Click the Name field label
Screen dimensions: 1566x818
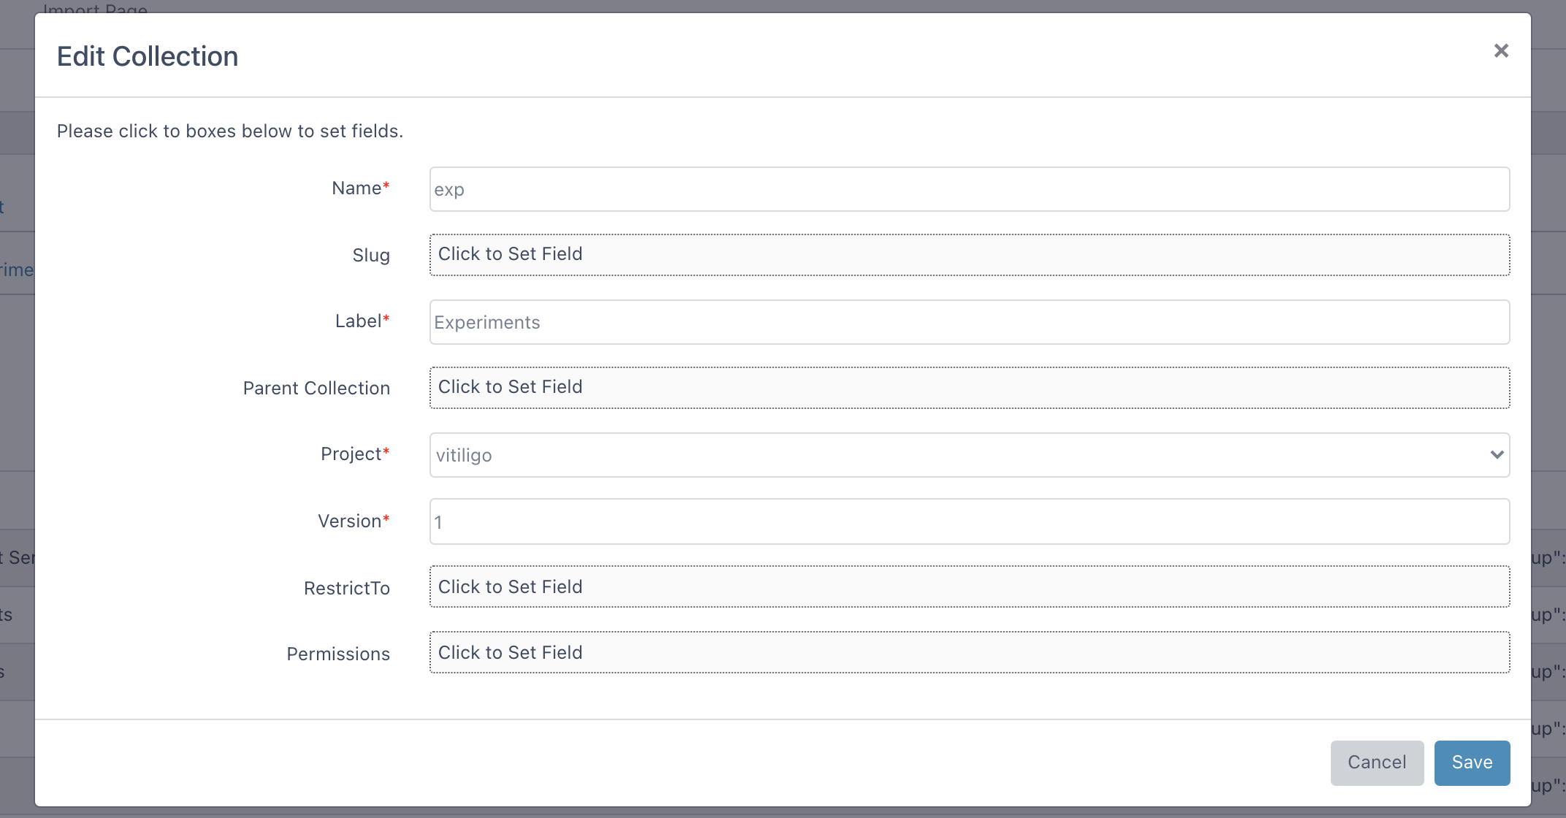[x=356, y=188]
